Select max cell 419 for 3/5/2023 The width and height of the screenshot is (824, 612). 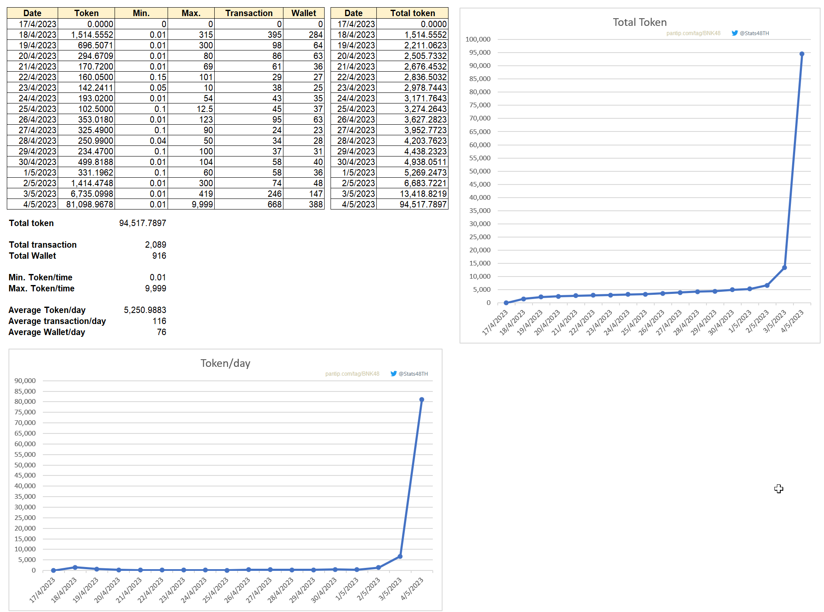191,193
